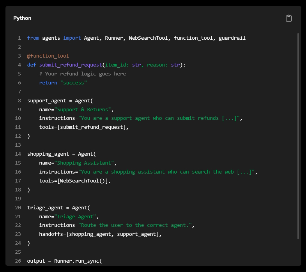306x272 pixels.
Task: Click line number 26
Action: [x=18, y=261]
